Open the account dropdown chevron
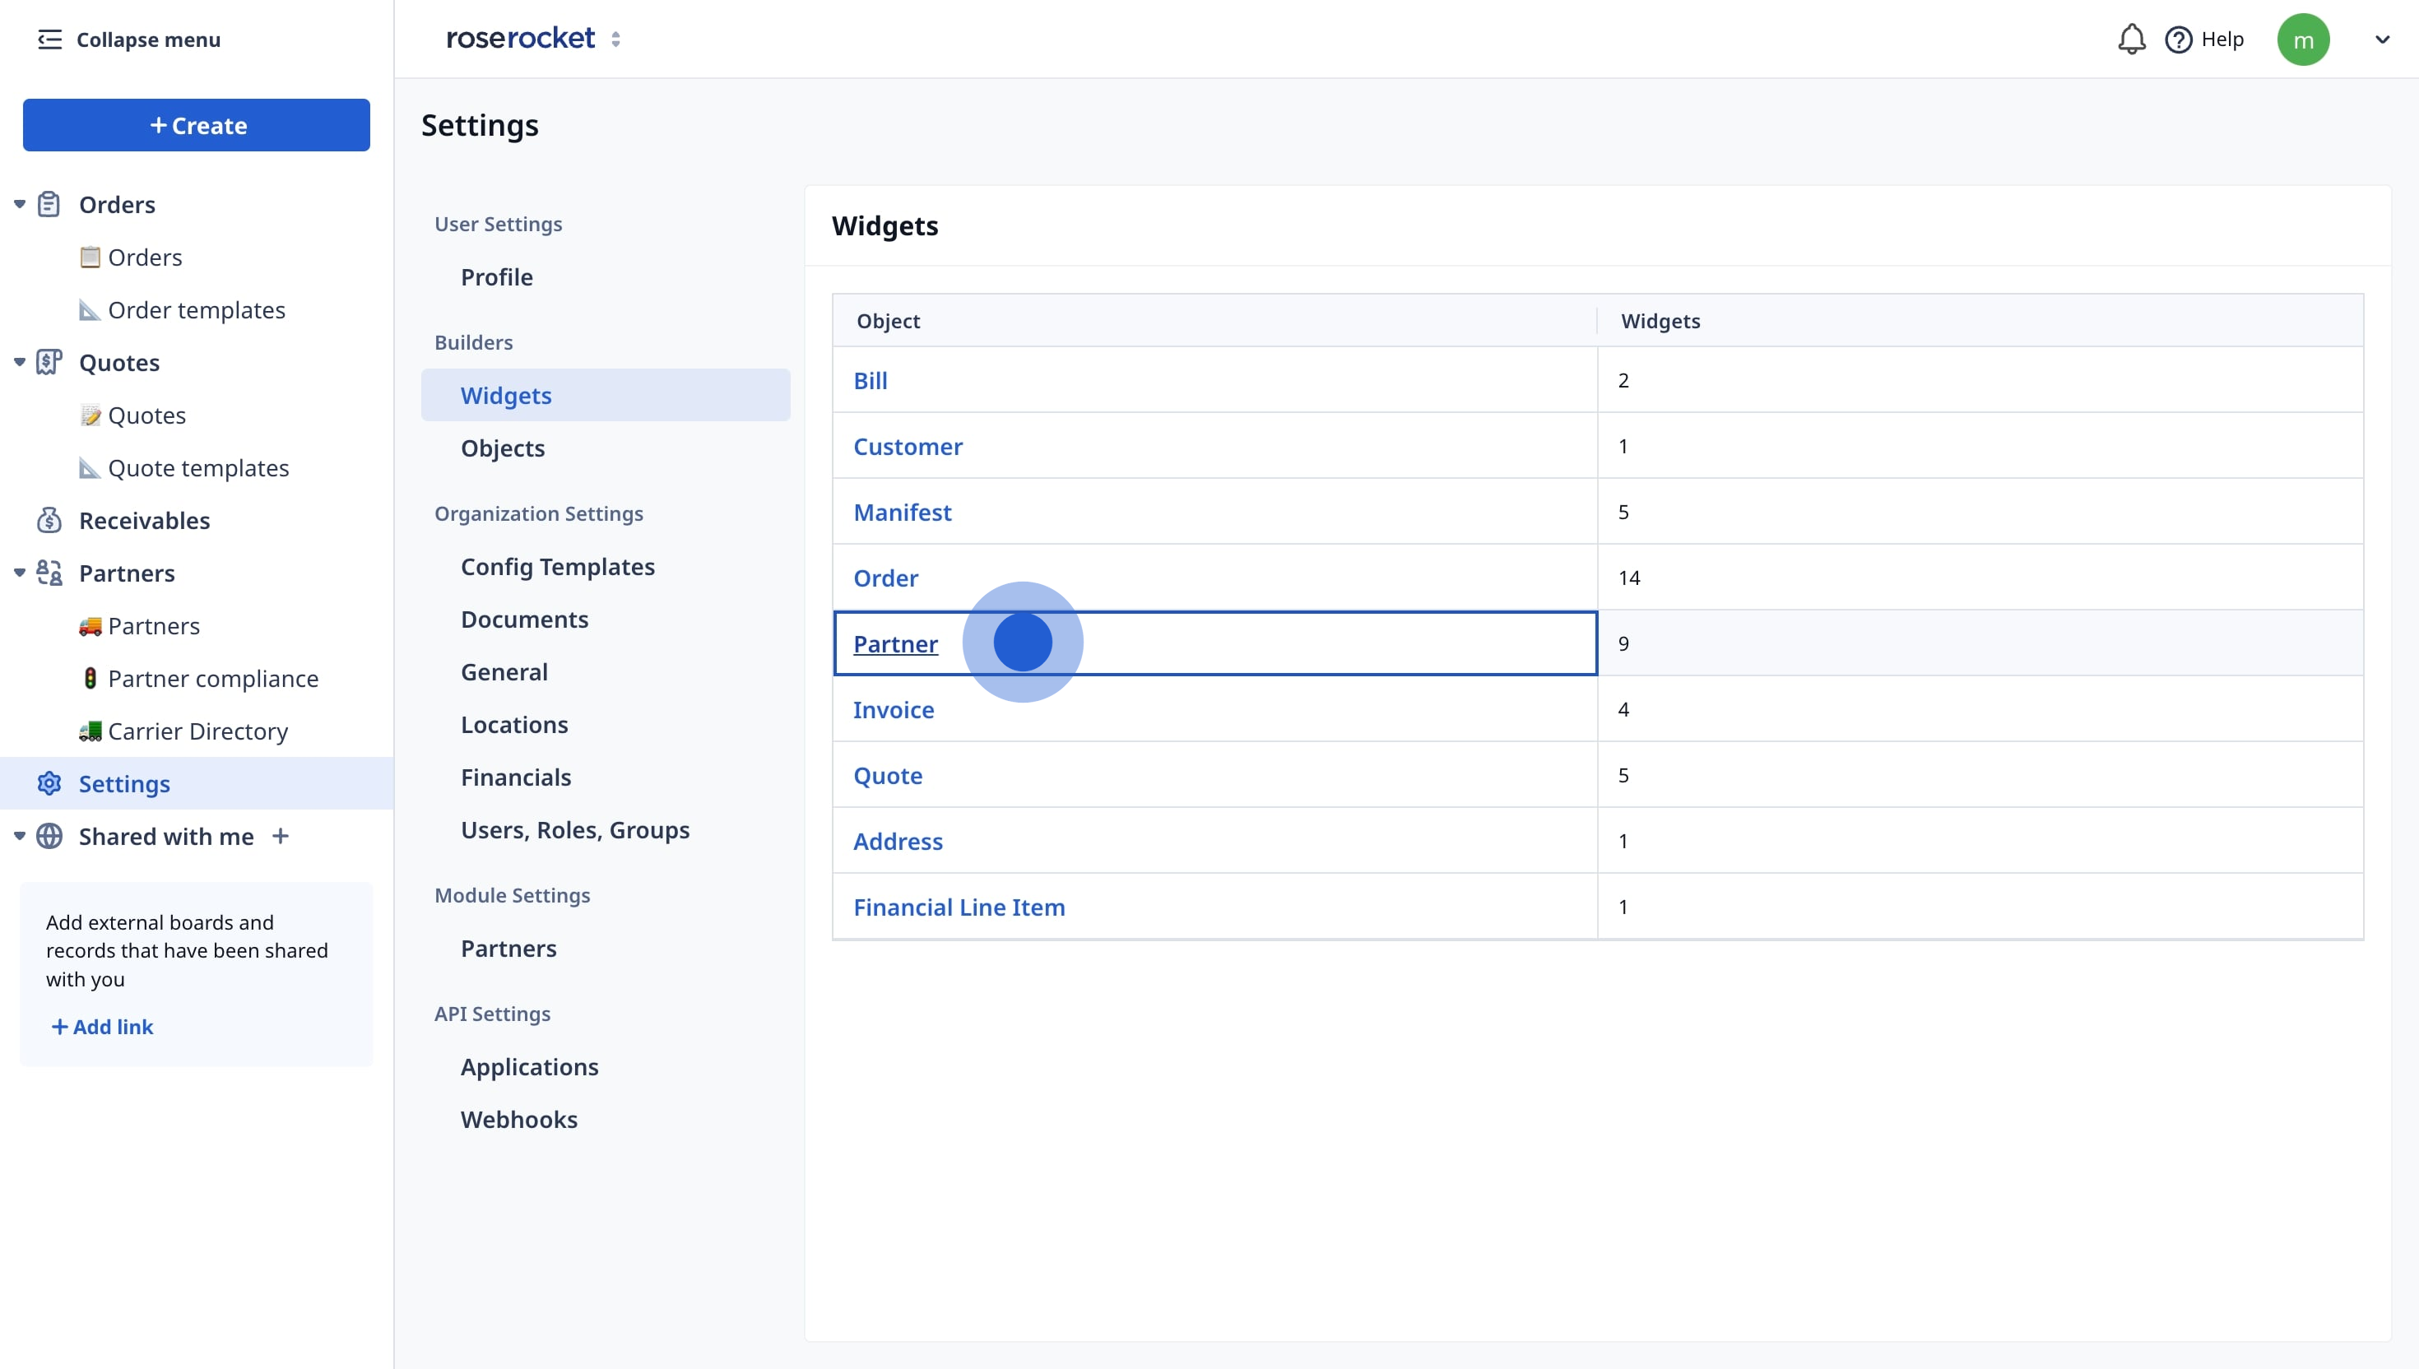The image size is (2419, 1369). pos(2381,39)
